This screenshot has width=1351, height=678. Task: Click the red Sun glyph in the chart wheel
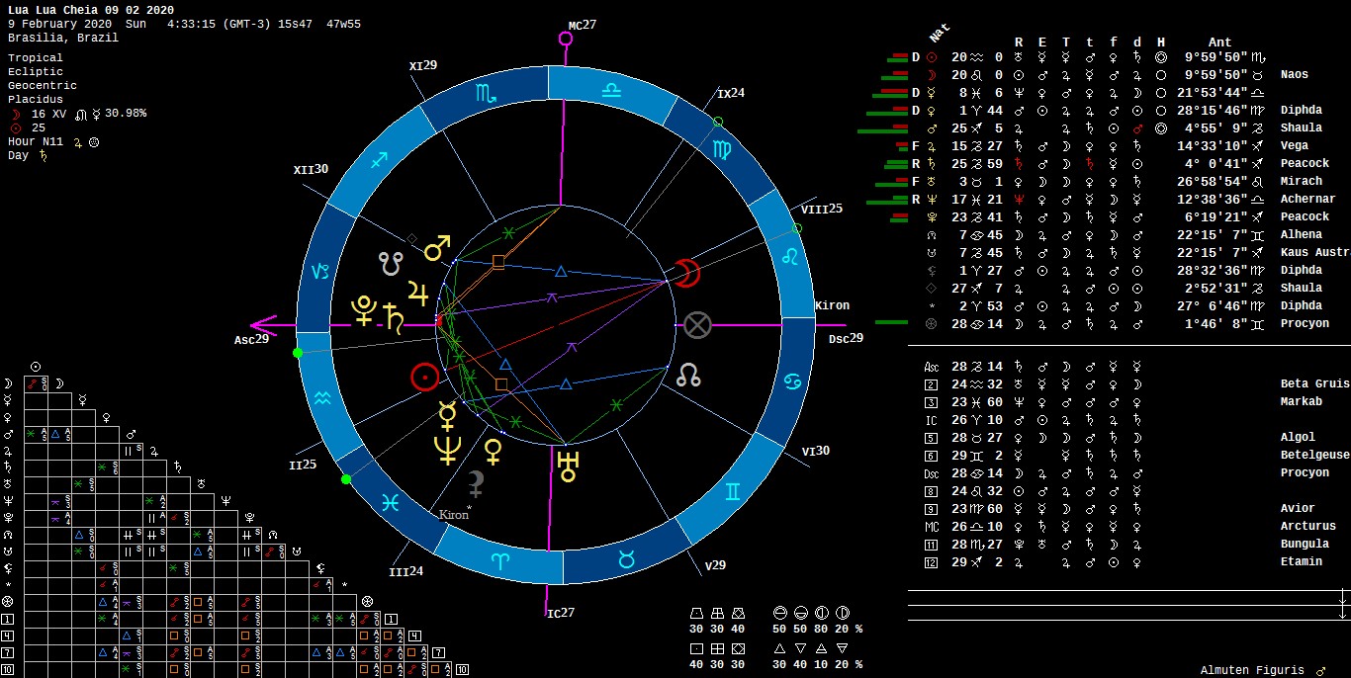pos(424,377)
